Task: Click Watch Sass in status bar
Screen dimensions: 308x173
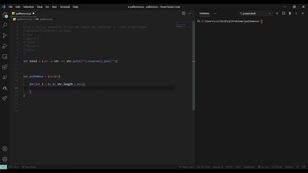Action: coord(186,167)
